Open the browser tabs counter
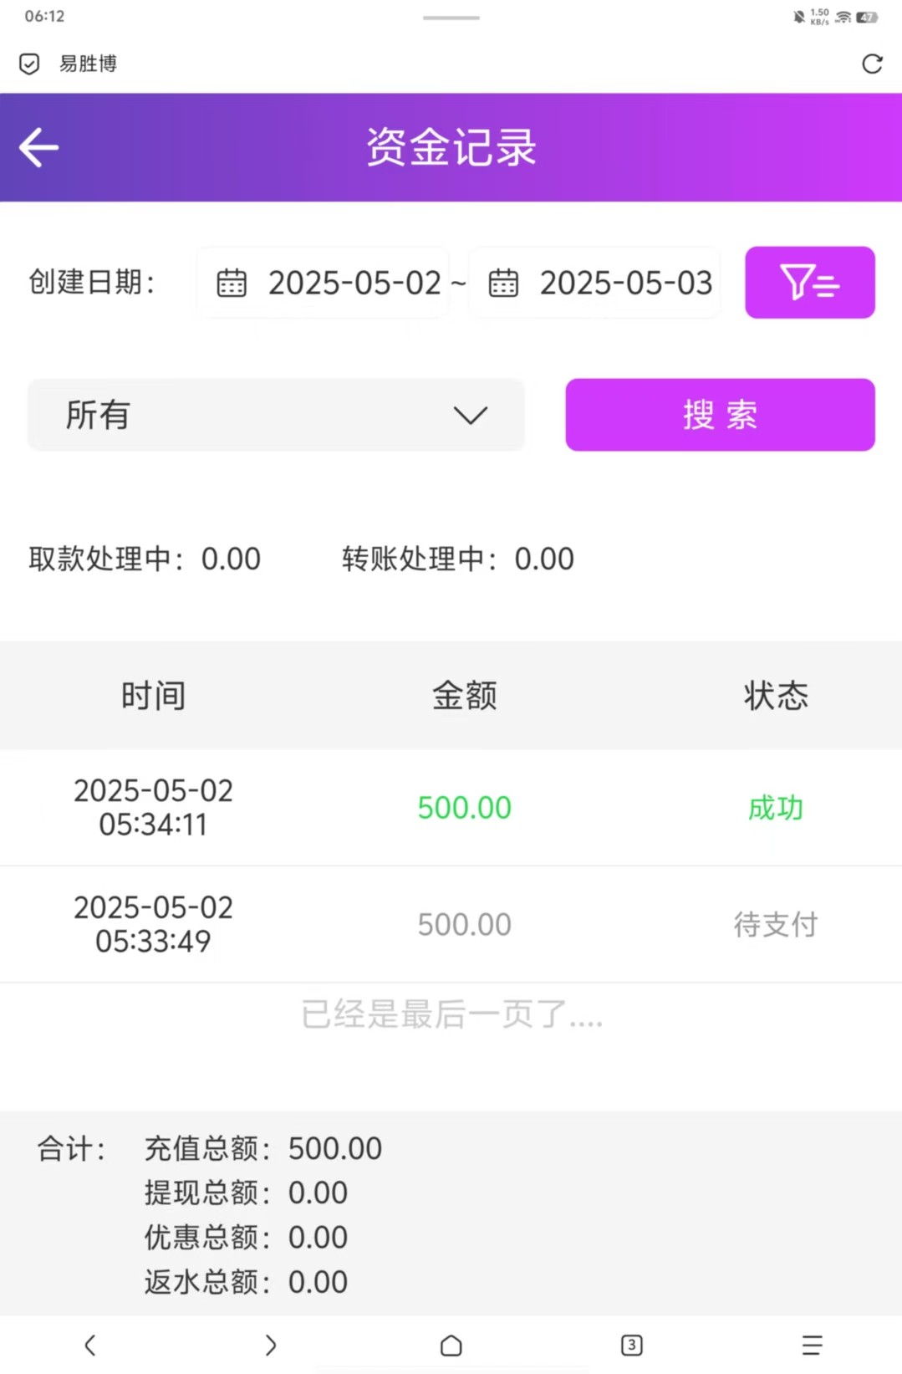 click(x=632, y=1345)
